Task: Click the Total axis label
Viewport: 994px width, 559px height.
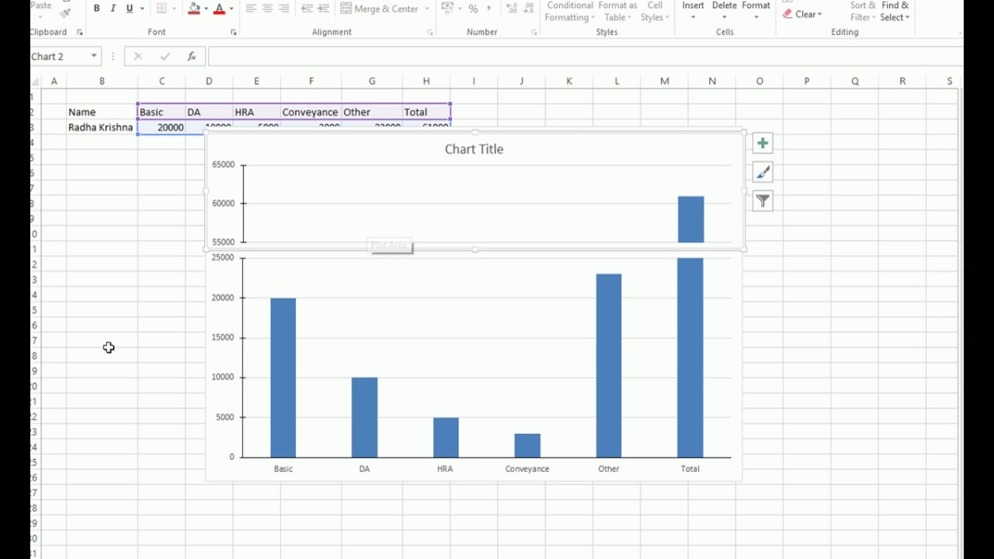Action: [690, 469]
